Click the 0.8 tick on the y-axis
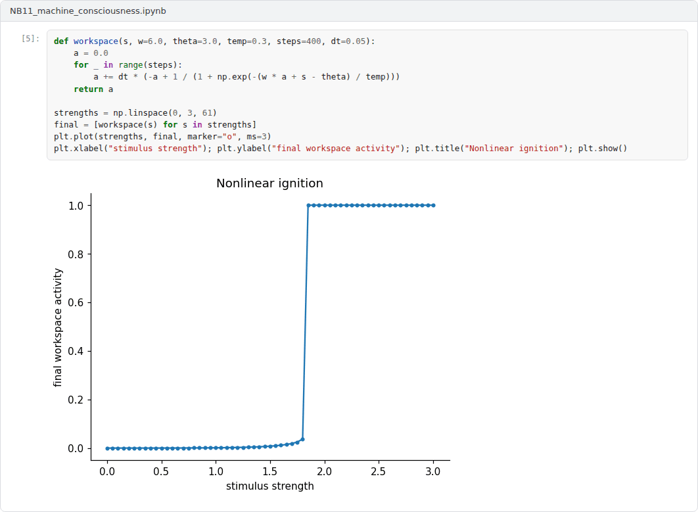 [76, 254]
